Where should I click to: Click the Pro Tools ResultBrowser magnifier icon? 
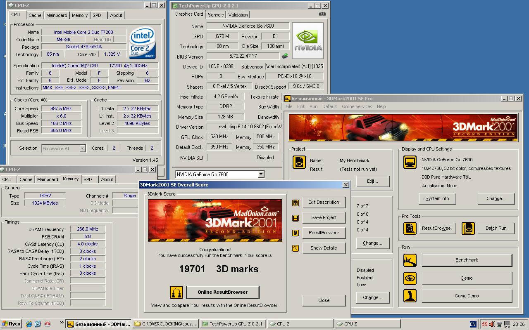(x=410, y=228)
